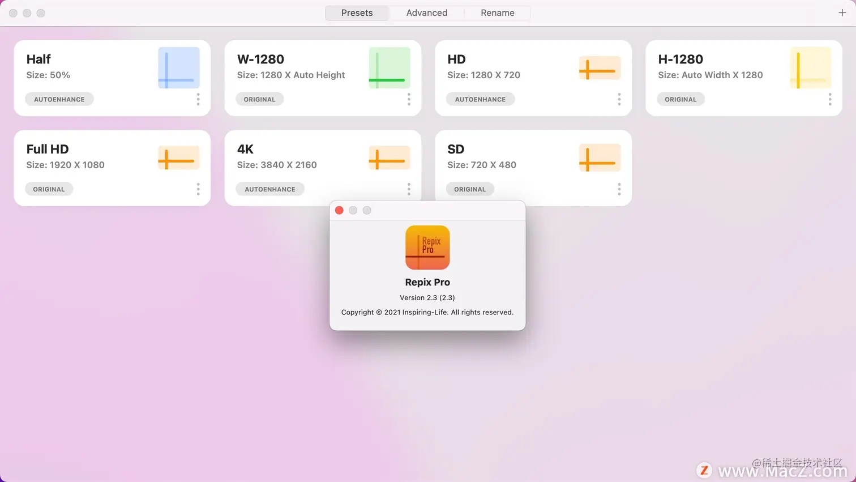Click 'Size: 1280 X 720' text

[x=483, y=75]
